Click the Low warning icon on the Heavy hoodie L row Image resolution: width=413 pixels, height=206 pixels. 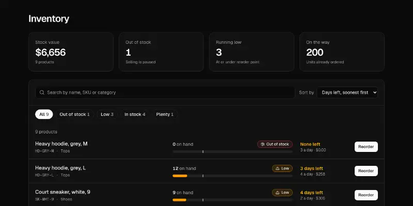[277, 168]
